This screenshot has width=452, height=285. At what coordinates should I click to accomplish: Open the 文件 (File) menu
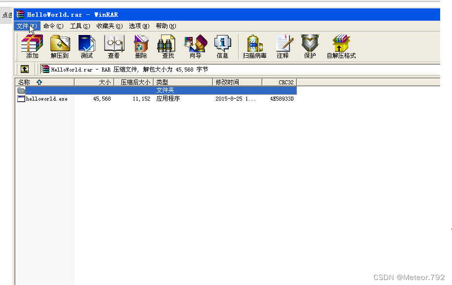pos(27,26)
